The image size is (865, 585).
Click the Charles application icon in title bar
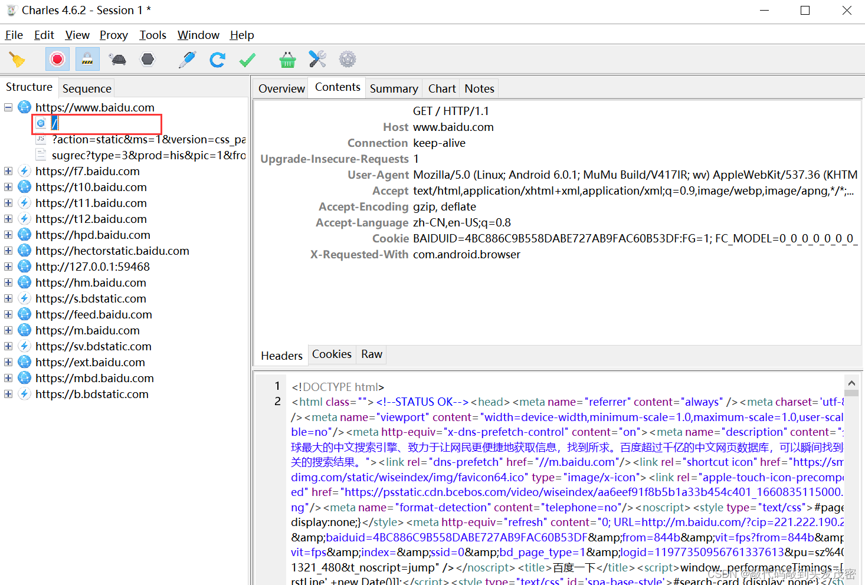(11, 11)
